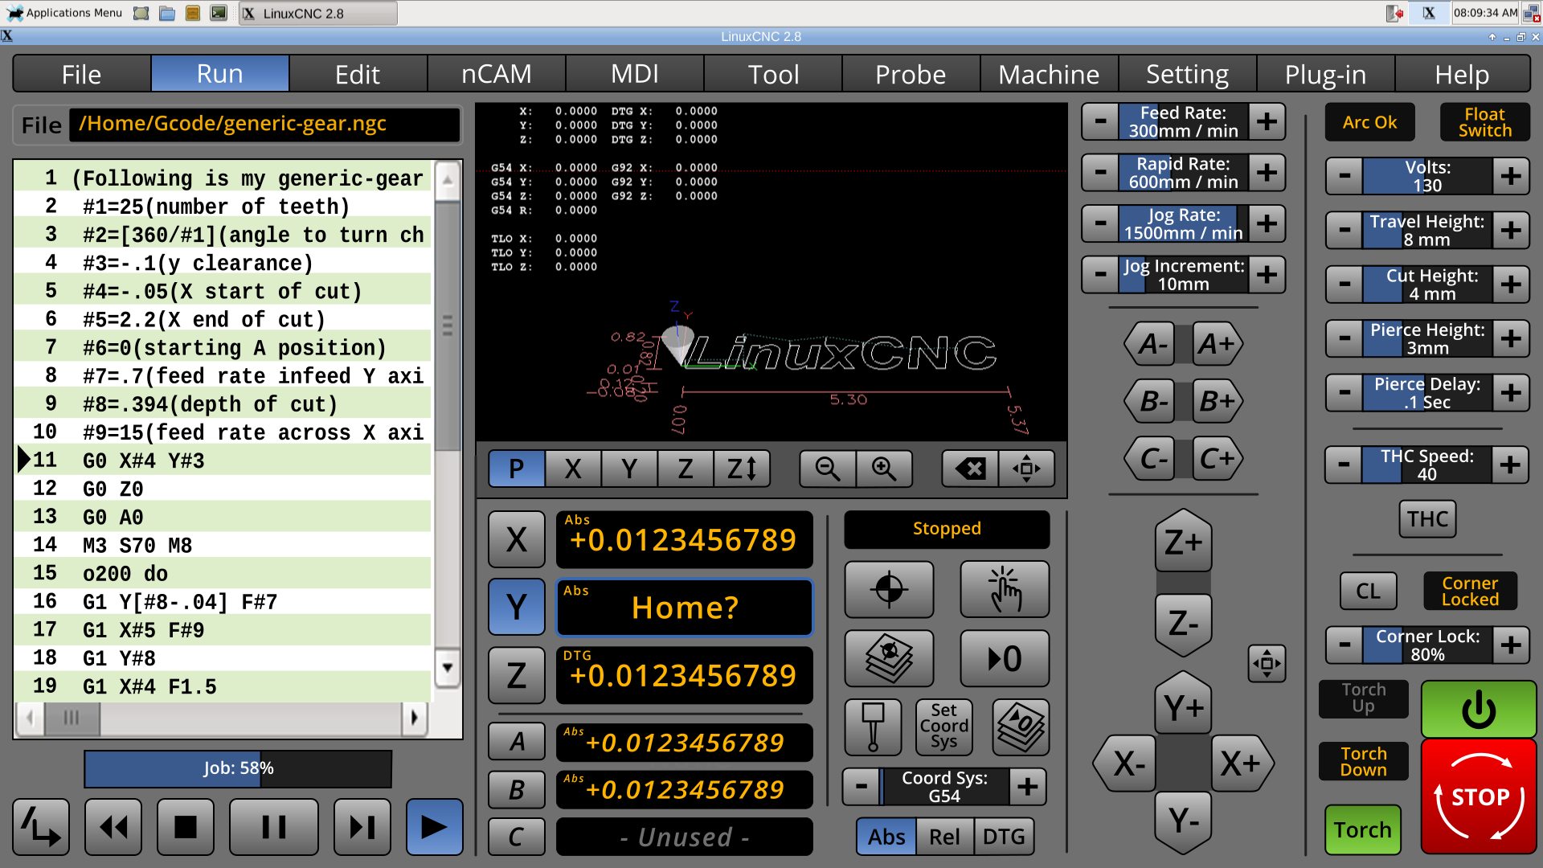1543x868 pixels.
Task: Jog A axis negative
Action: [x=1151, y=344]
